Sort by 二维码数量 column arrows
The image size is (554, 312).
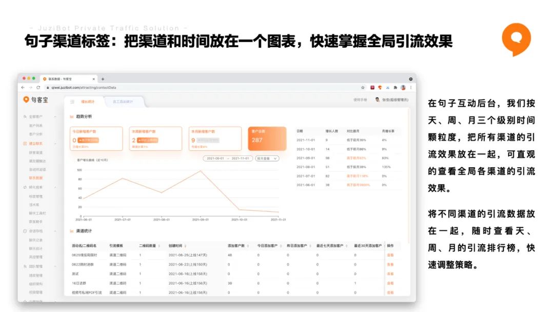[160, 246]
